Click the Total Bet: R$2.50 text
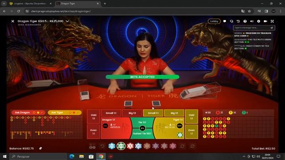This screenshot has height=160, width=285. click(263, 148)
